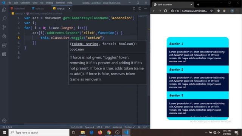
Task: Click the Chrome address bar URL
Action: (194, 11)
